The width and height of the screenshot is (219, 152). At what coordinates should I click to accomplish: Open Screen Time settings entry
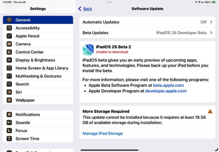pyautogui.click(x=38, y=139)
